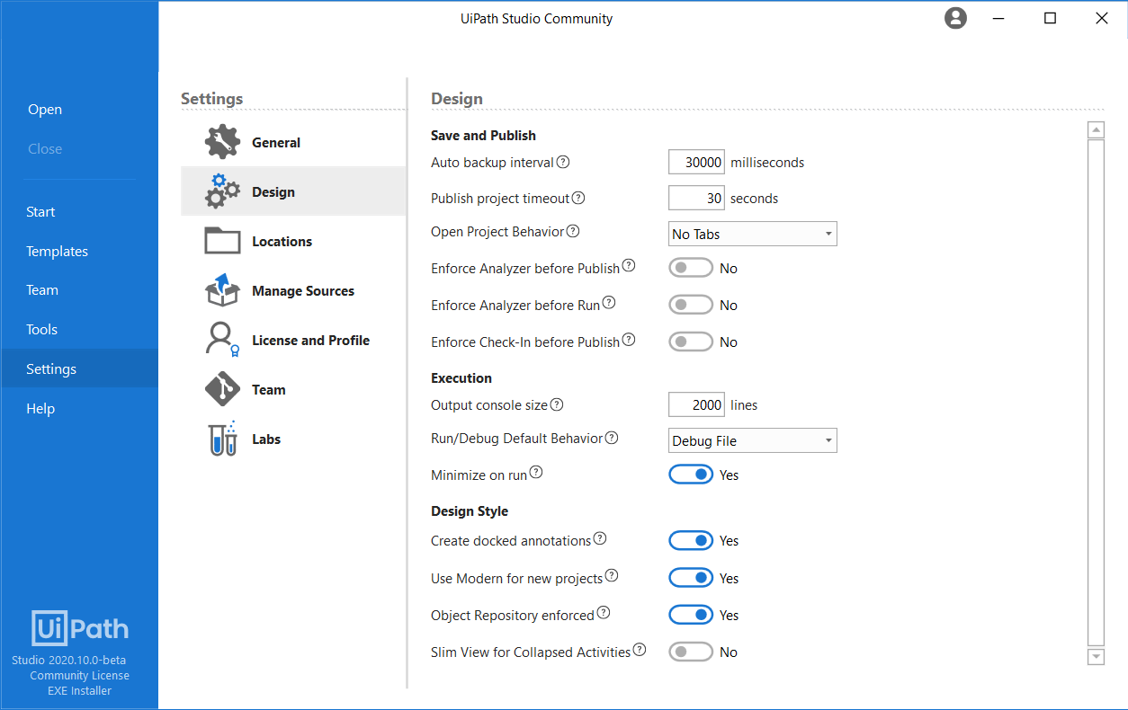This screenshot has height=710, width=1128.
Task: Click the Locations folder icon
Action: 222,241
